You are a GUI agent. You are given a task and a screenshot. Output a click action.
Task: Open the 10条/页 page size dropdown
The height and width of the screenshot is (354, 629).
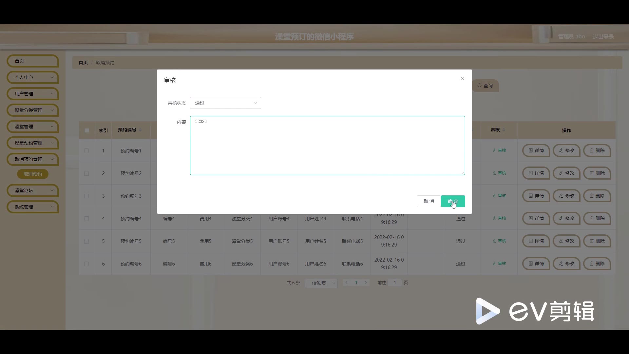[x=321, y=283]
